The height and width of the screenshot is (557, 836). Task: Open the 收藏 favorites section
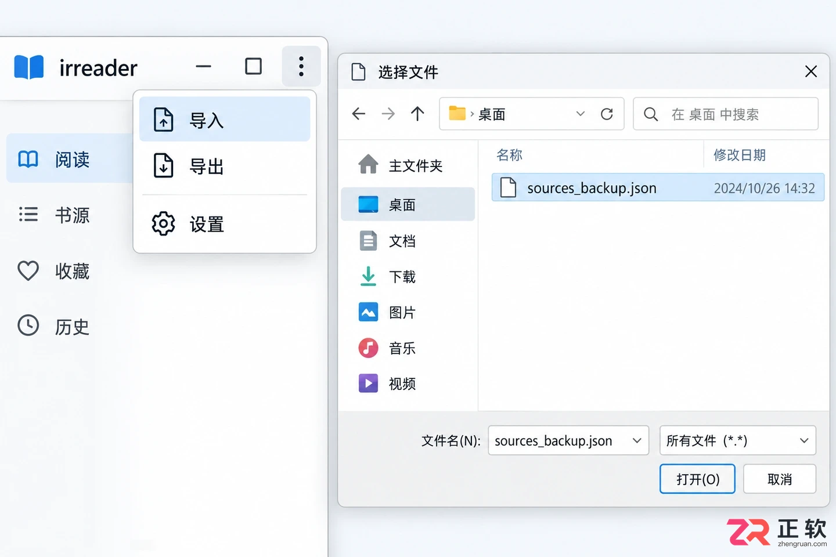point(70,270)
